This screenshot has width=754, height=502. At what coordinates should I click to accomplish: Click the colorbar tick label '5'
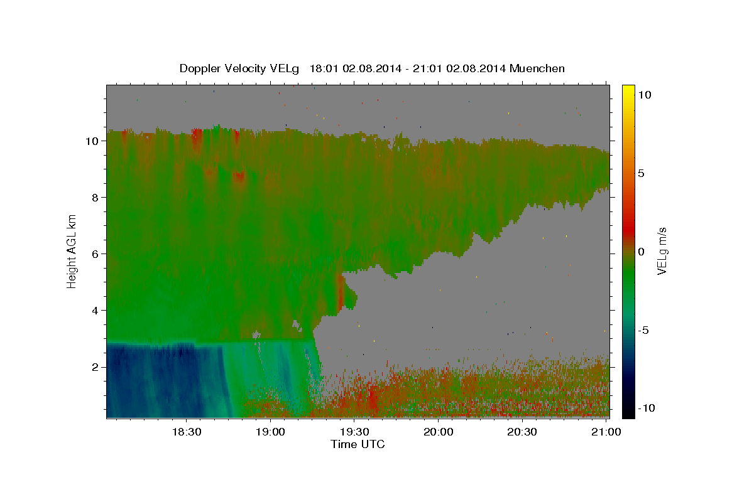point(642,173)
